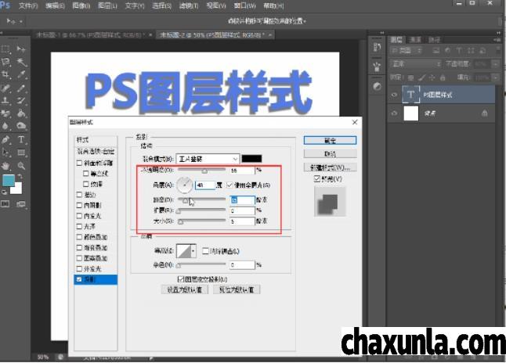Click the opacity (不透明度) slider in dialog

pos(201,170)
